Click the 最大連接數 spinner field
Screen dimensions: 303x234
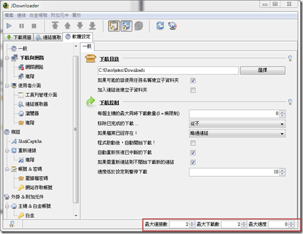coord(182,224)
